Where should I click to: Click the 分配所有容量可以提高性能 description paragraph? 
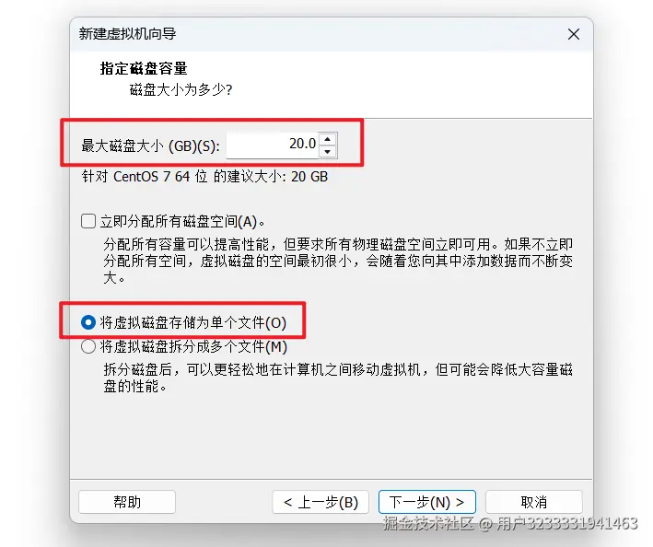pos(338,261)
